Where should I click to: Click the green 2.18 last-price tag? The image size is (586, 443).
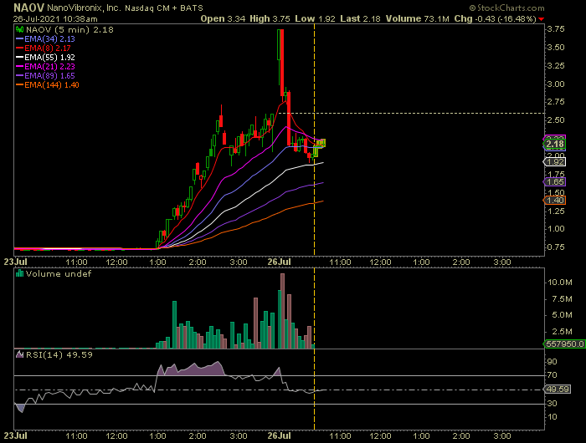pos(554,144)
